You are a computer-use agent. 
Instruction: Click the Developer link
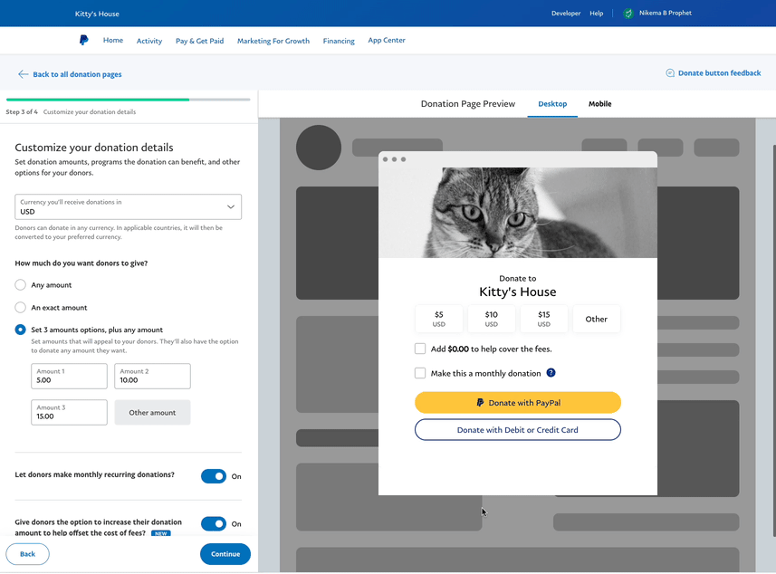(x=566, y=14)
